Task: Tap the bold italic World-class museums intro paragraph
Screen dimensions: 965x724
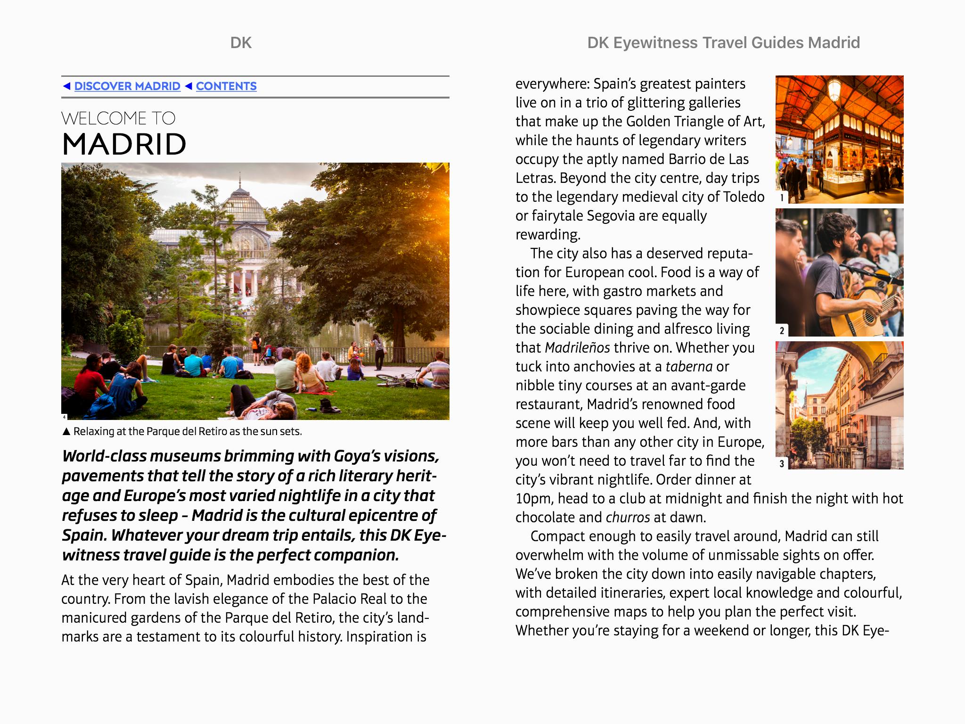Action: tap(254, 505)
